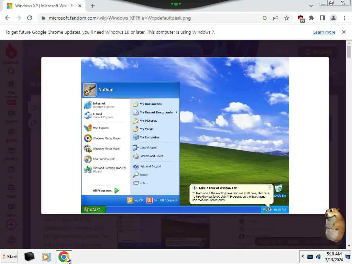Open the Extensions puzzle icon
The height and width of the screenshot is (264, 352).
[x=311, y=18]
